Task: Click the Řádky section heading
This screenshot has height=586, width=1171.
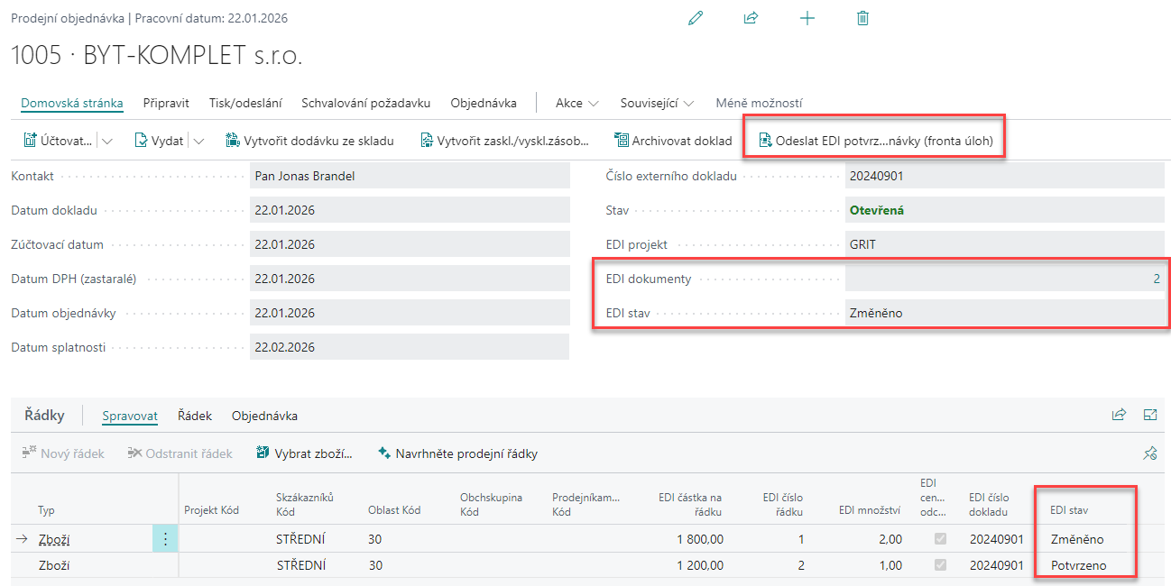Action: pos(44,416)
